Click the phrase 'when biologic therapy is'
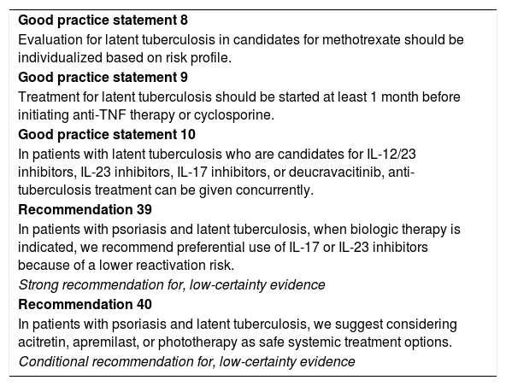 point(387,230)
